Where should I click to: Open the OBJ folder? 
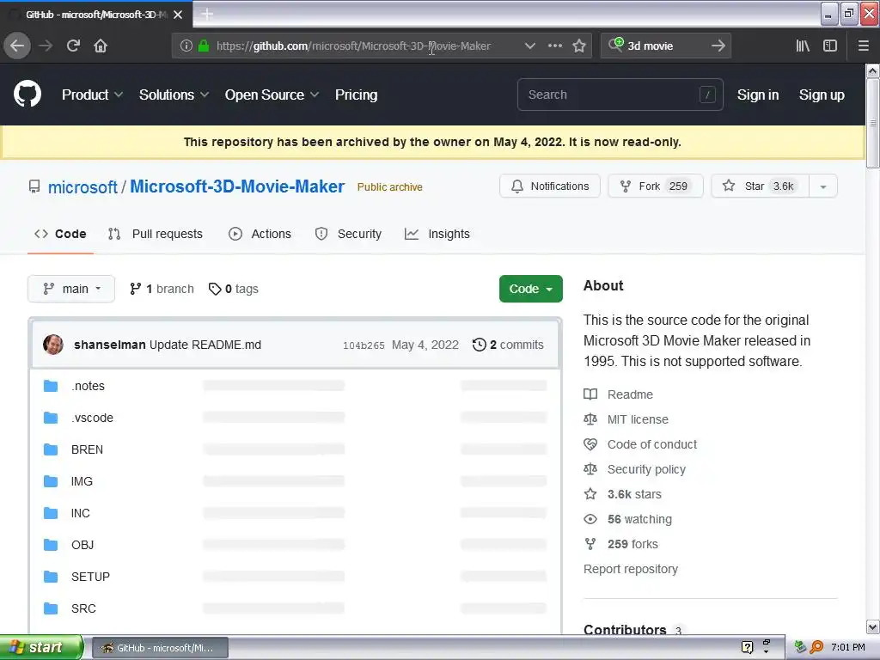(82, 545)
